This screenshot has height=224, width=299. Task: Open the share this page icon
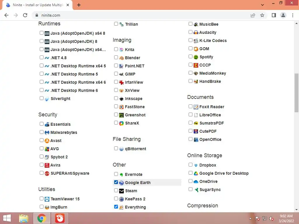click(x=253, y=15)
